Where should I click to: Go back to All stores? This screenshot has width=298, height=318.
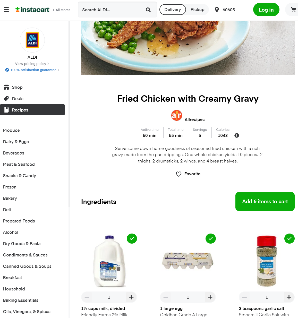61,10
